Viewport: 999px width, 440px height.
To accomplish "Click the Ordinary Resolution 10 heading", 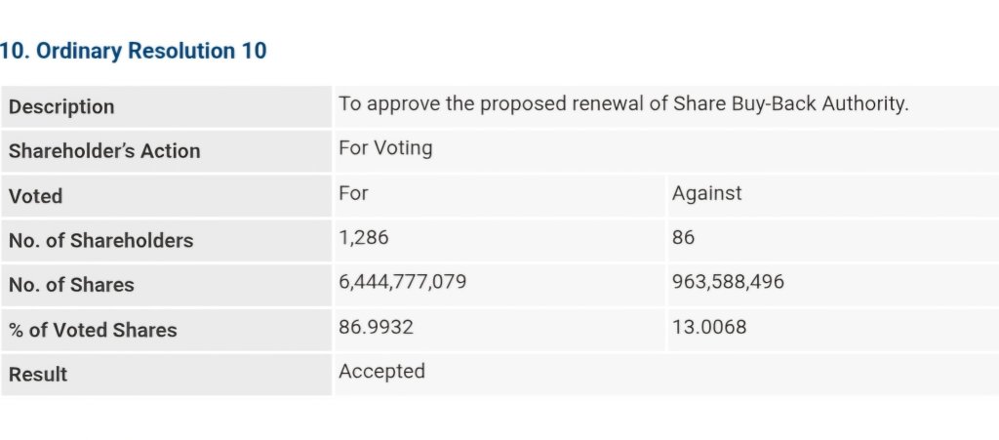I will (133, 51).
